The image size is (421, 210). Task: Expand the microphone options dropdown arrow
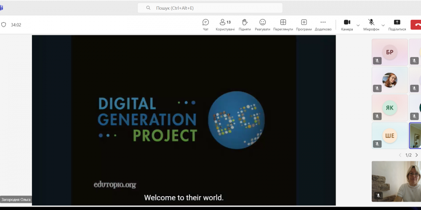click(383, 25)
